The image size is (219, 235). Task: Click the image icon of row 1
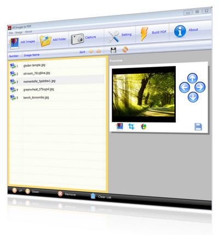(x=13, y=65)
